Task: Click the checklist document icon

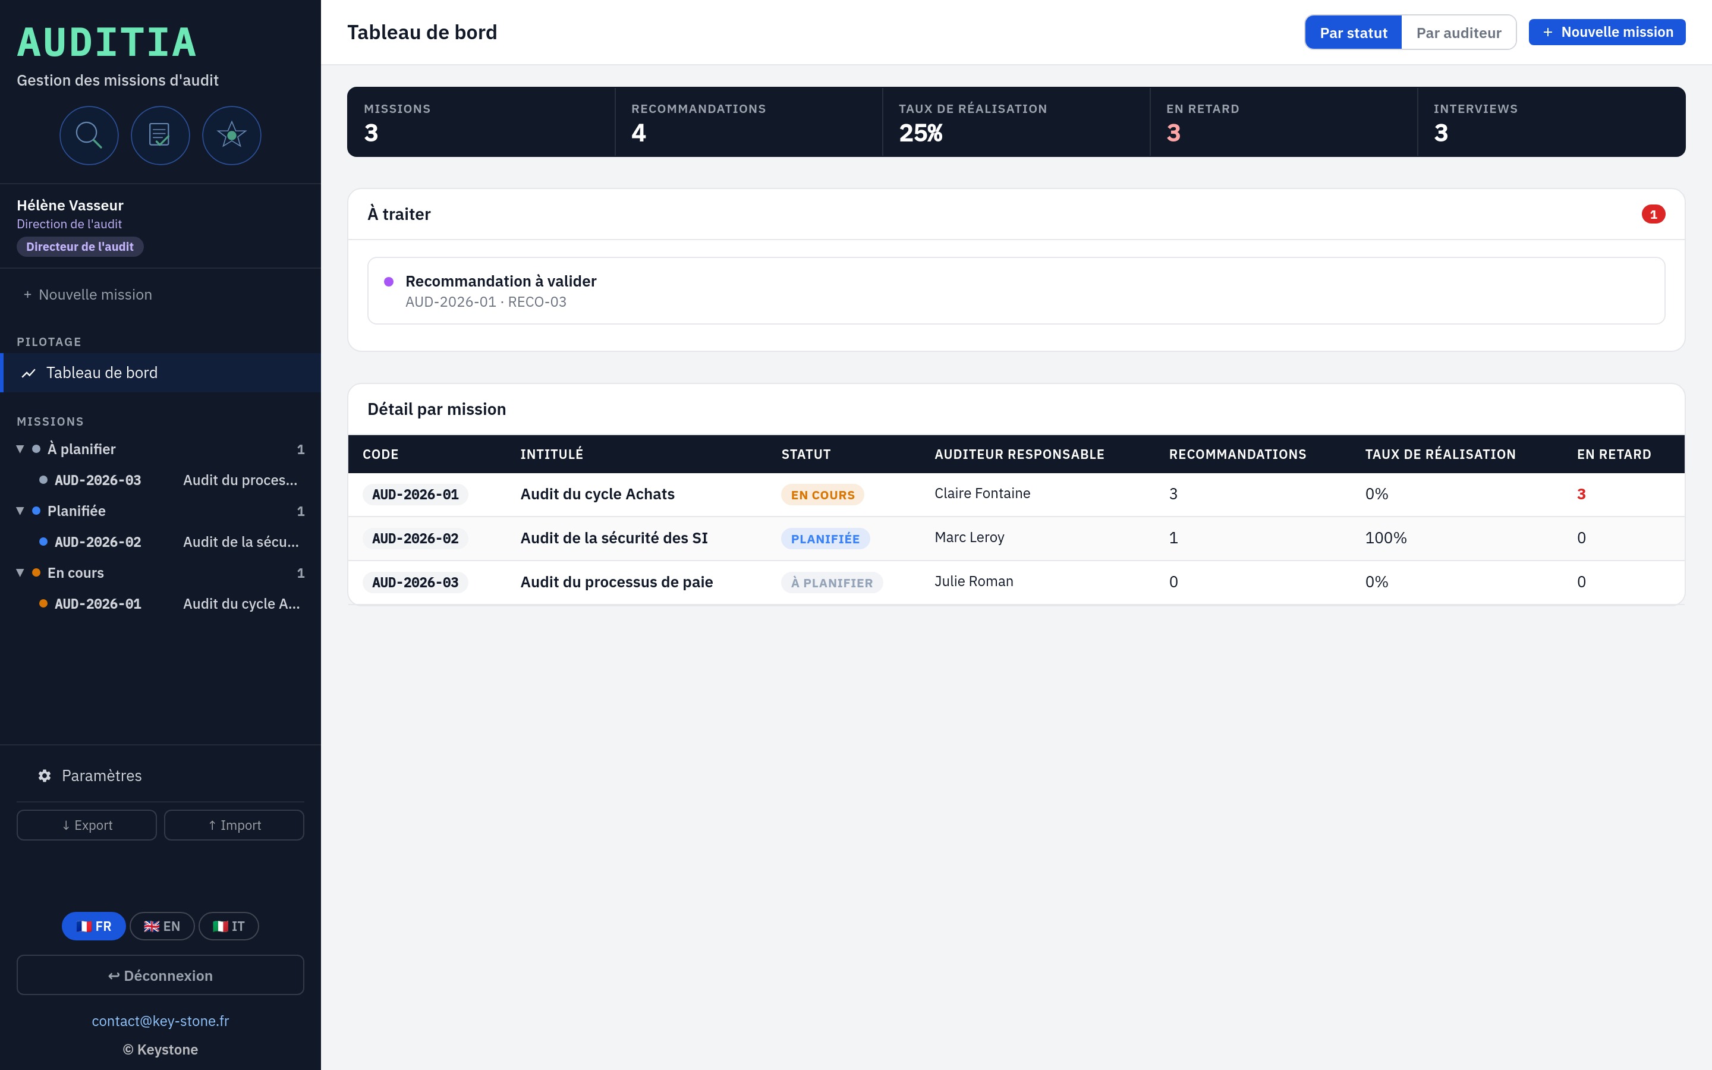Action: 160,135
